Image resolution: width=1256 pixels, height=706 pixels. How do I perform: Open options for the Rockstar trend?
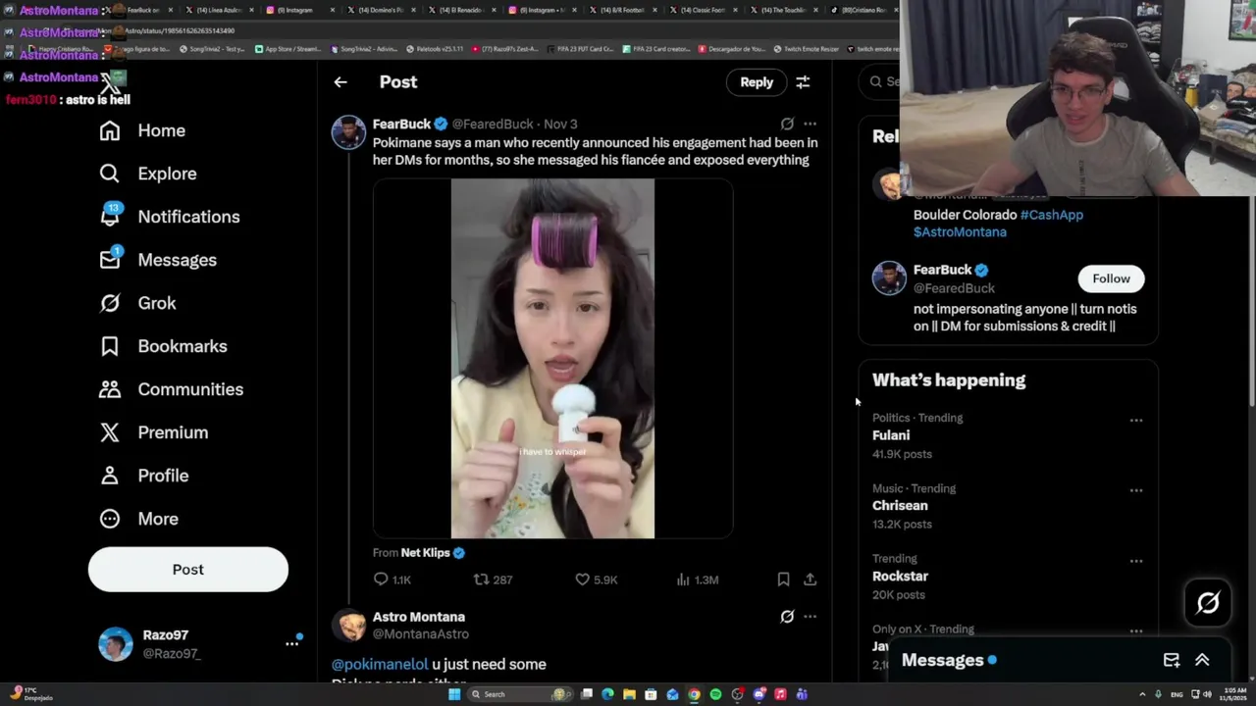coord(1136,561)
